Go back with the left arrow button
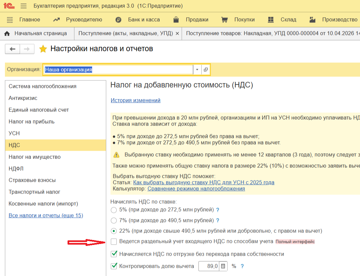This screenshot has height=276, width=360. 12,49
